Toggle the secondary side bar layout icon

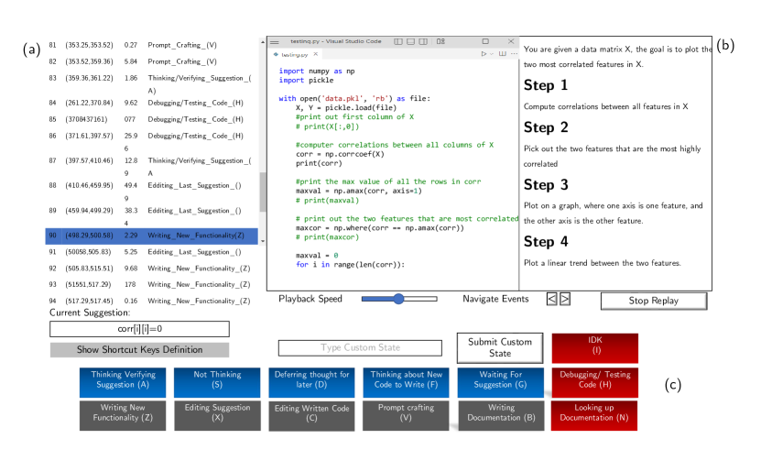pyautogui.click(x=423, y=42)
